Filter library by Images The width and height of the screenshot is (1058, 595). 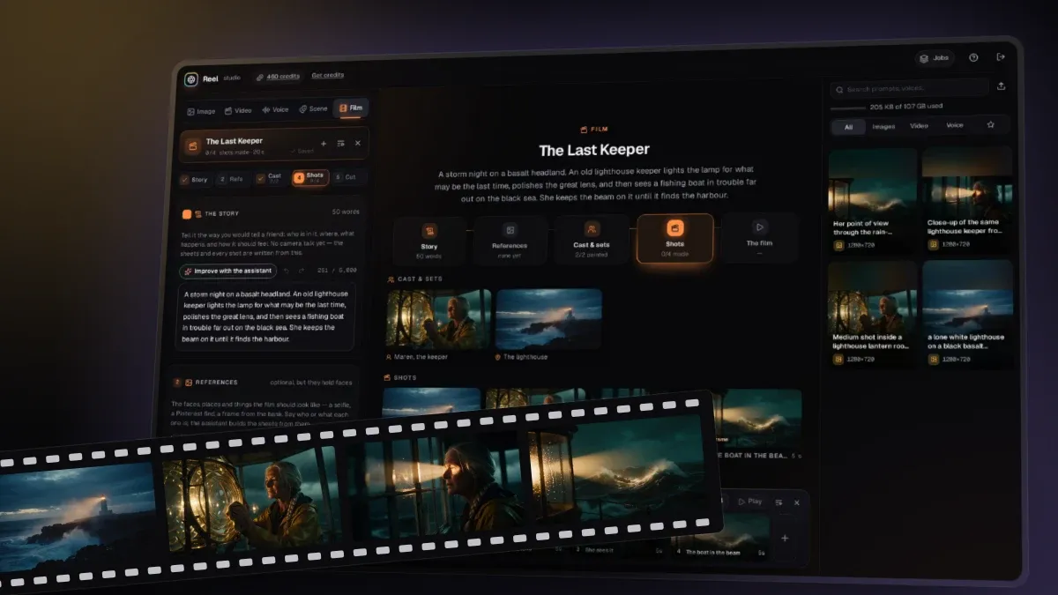click(x=883, y=126)
